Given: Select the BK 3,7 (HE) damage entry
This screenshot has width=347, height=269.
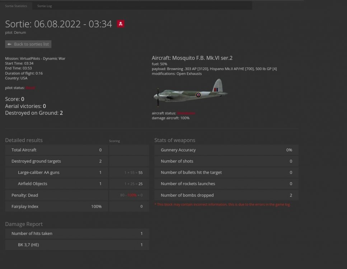Looking at the screenshot, I should point(29,245).
